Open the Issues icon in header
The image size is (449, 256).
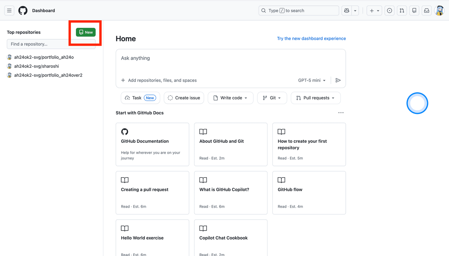390,10
